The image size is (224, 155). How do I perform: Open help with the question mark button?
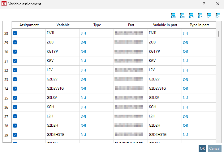pos(204,4)
